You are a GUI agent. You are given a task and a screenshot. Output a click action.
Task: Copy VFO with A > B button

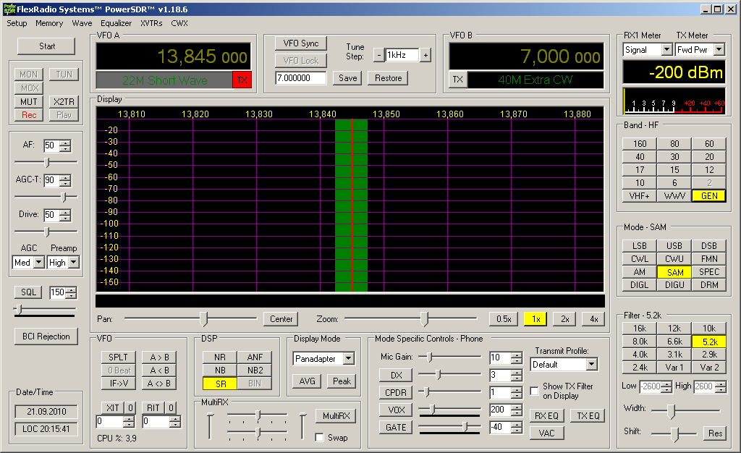pyautogui.click(x=159, y=357)
